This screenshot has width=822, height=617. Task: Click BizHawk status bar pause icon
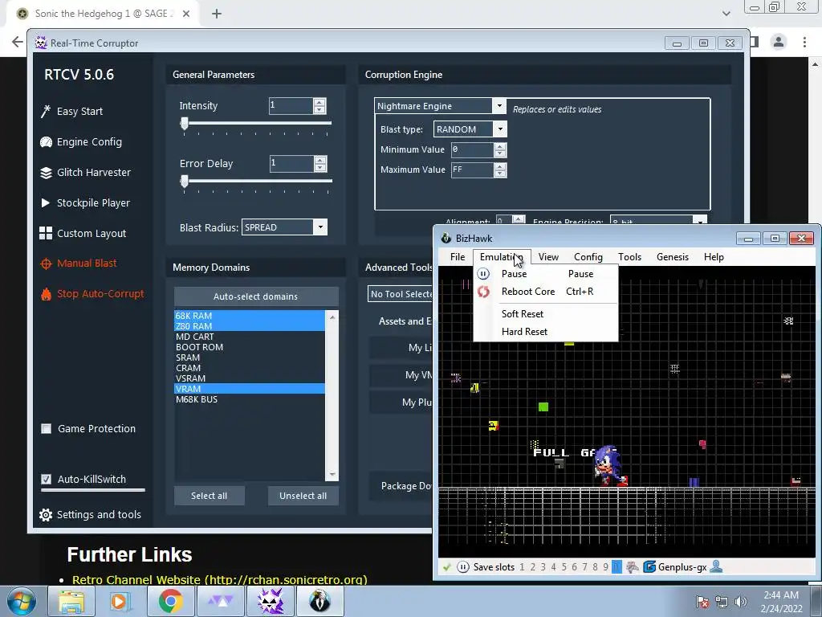463,567
